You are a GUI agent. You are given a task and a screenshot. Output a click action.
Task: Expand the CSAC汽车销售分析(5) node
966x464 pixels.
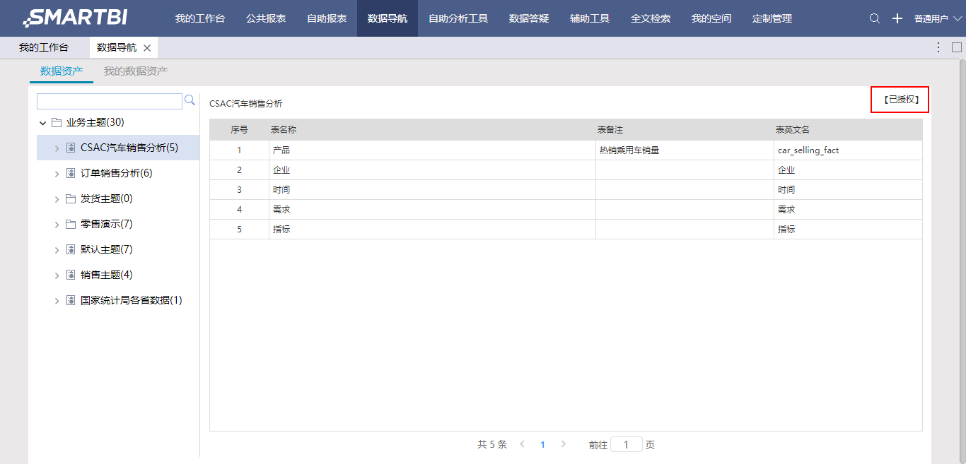point(57,148)
